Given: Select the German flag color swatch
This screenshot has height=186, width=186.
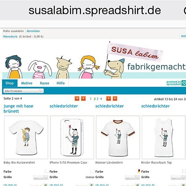Looking at the screenshot, I should (x=139, y=171).
